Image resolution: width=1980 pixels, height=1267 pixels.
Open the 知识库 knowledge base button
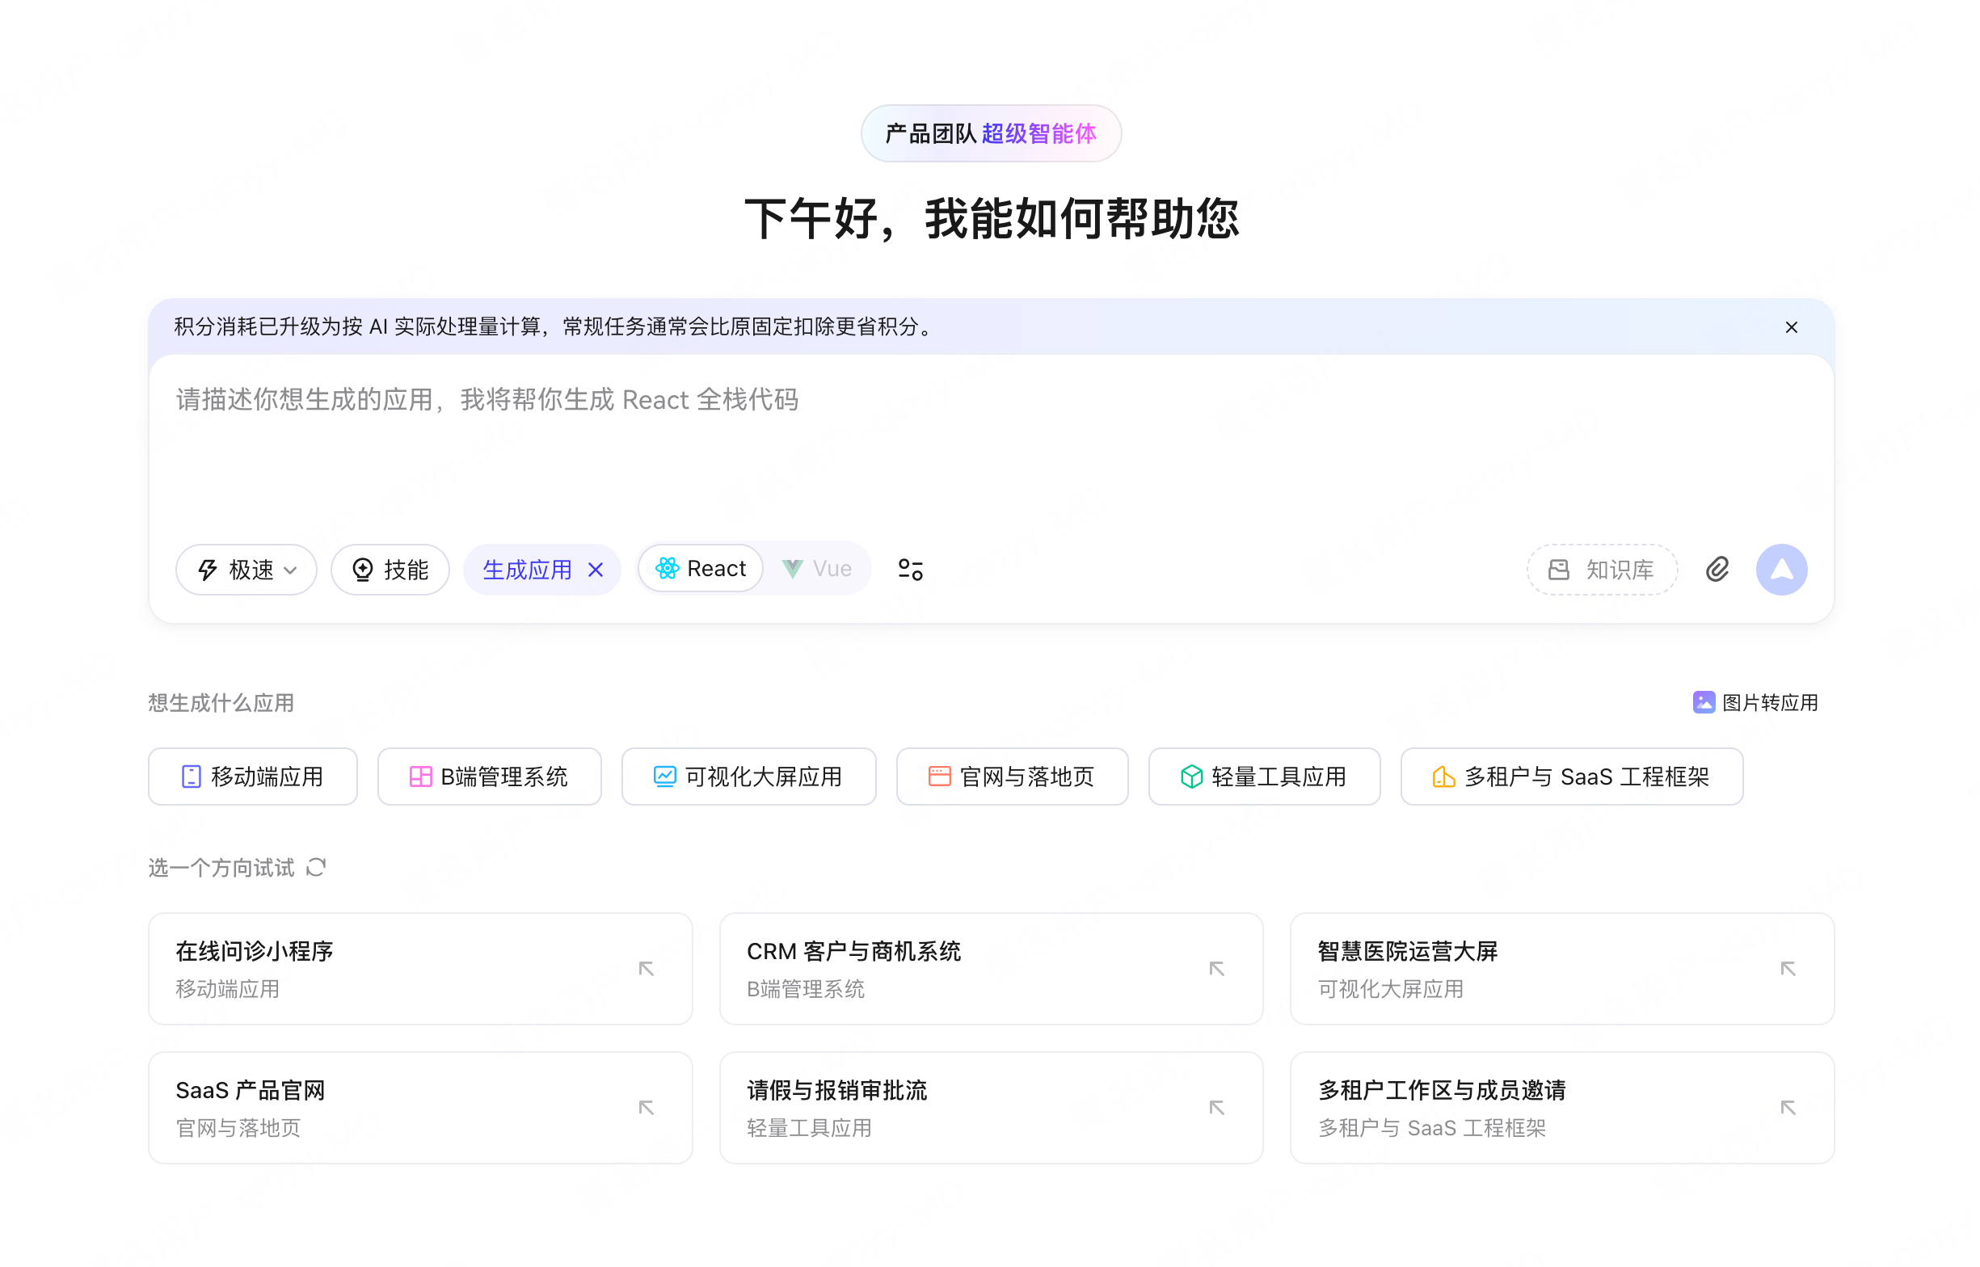(x=1602, y=570)
